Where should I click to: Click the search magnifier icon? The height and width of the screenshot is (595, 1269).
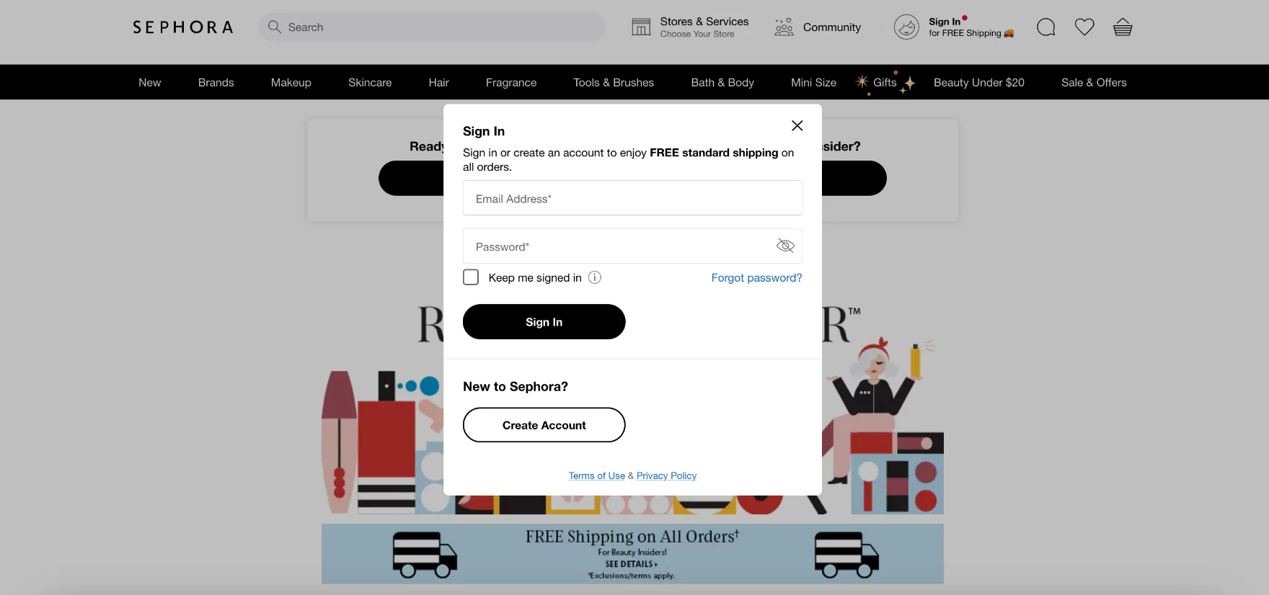pyautogui.click(x=275, y=27)
